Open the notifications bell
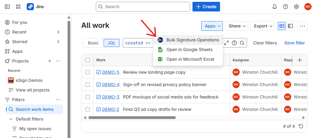 pos(275,7)
